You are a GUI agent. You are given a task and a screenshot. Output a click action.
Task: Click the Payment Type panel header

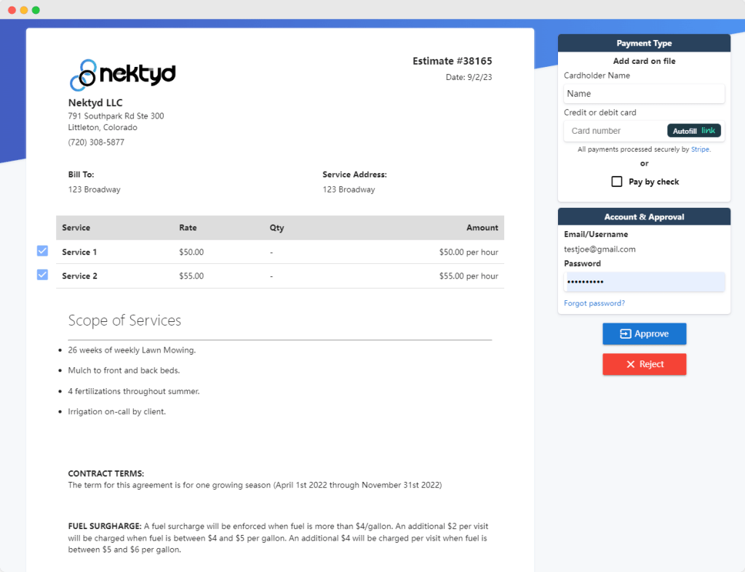coord(644,43)
